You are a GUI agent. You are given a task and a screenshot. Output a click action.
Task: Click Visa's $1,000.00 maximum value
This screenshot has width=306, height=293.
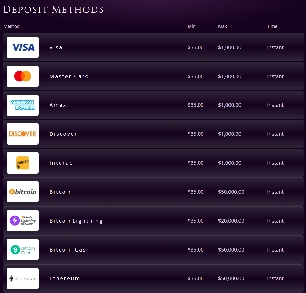click(x=229, y=47)
